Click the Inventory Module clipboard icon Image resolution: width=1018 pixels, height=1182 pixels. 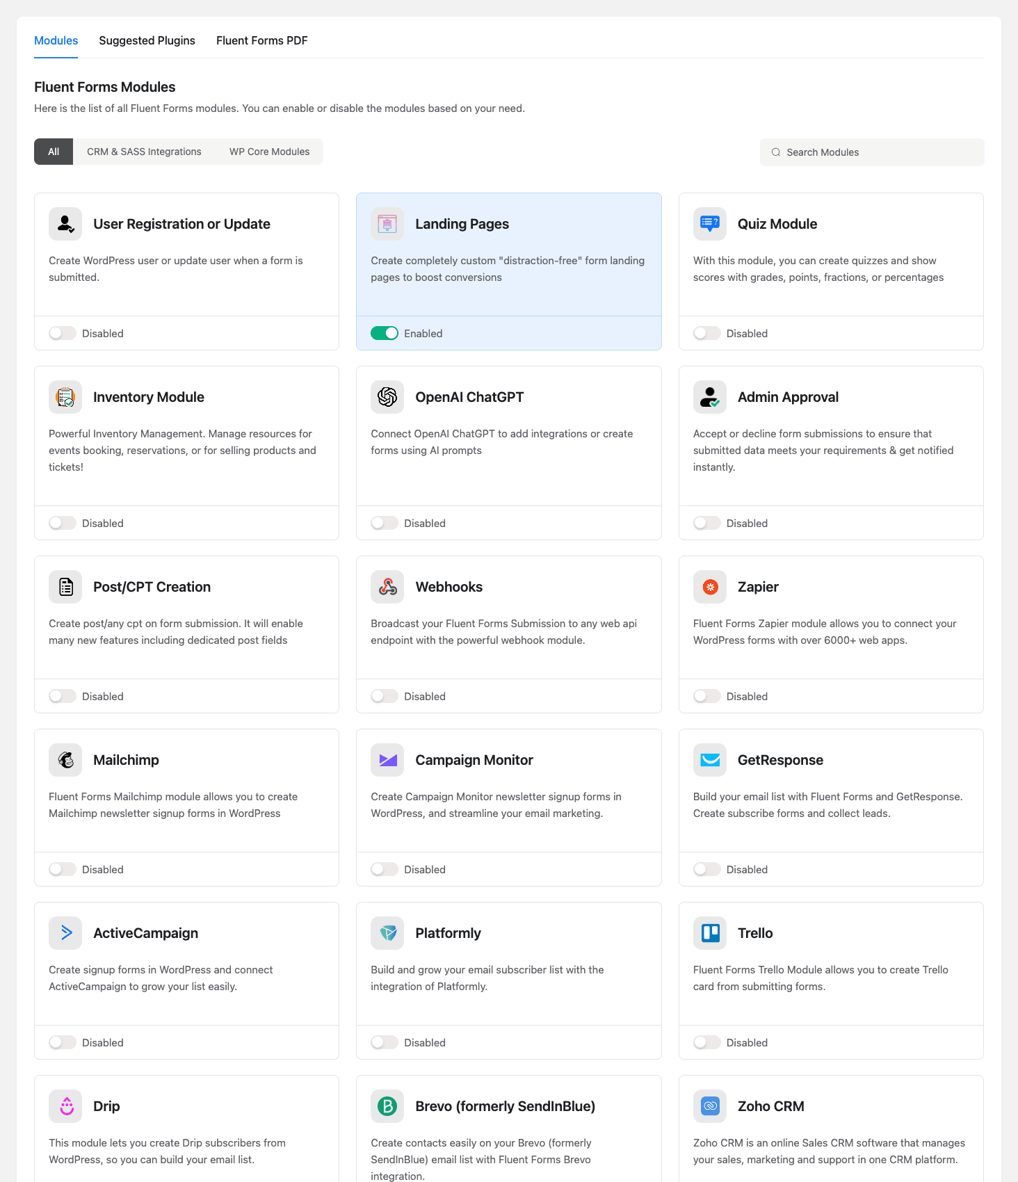point(65,397)
